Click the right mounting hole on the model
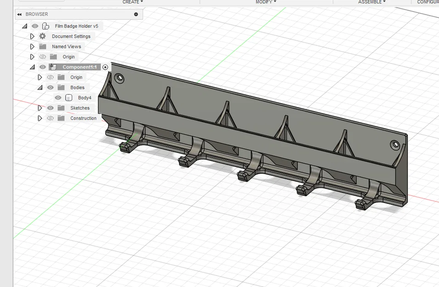The image size is (439, 287). click(395, 145)
